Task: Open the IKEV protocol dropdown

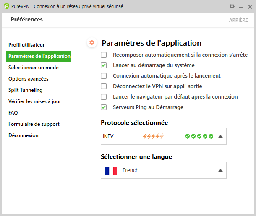Action: [x=164, y=136]
